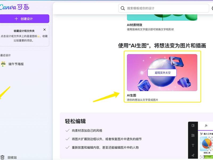Select the T text icon in dark sidebar
This screenshot has height=160, width=213.
[x=193, y=145]
